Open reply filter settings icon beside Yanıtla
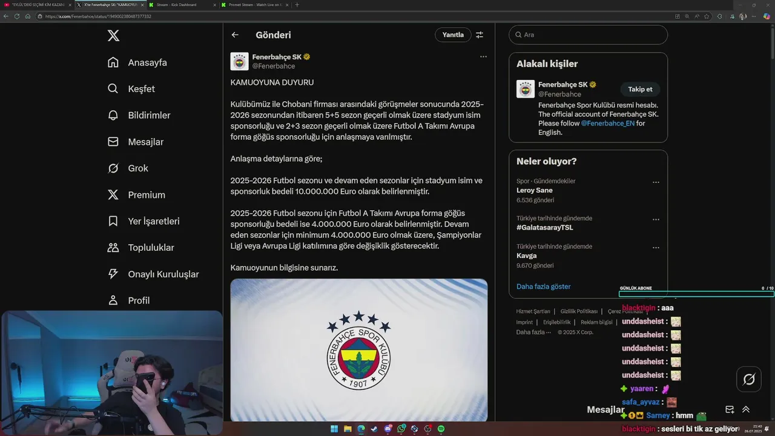This screenshot has width=775, height=436. click(x=480, y=35)
